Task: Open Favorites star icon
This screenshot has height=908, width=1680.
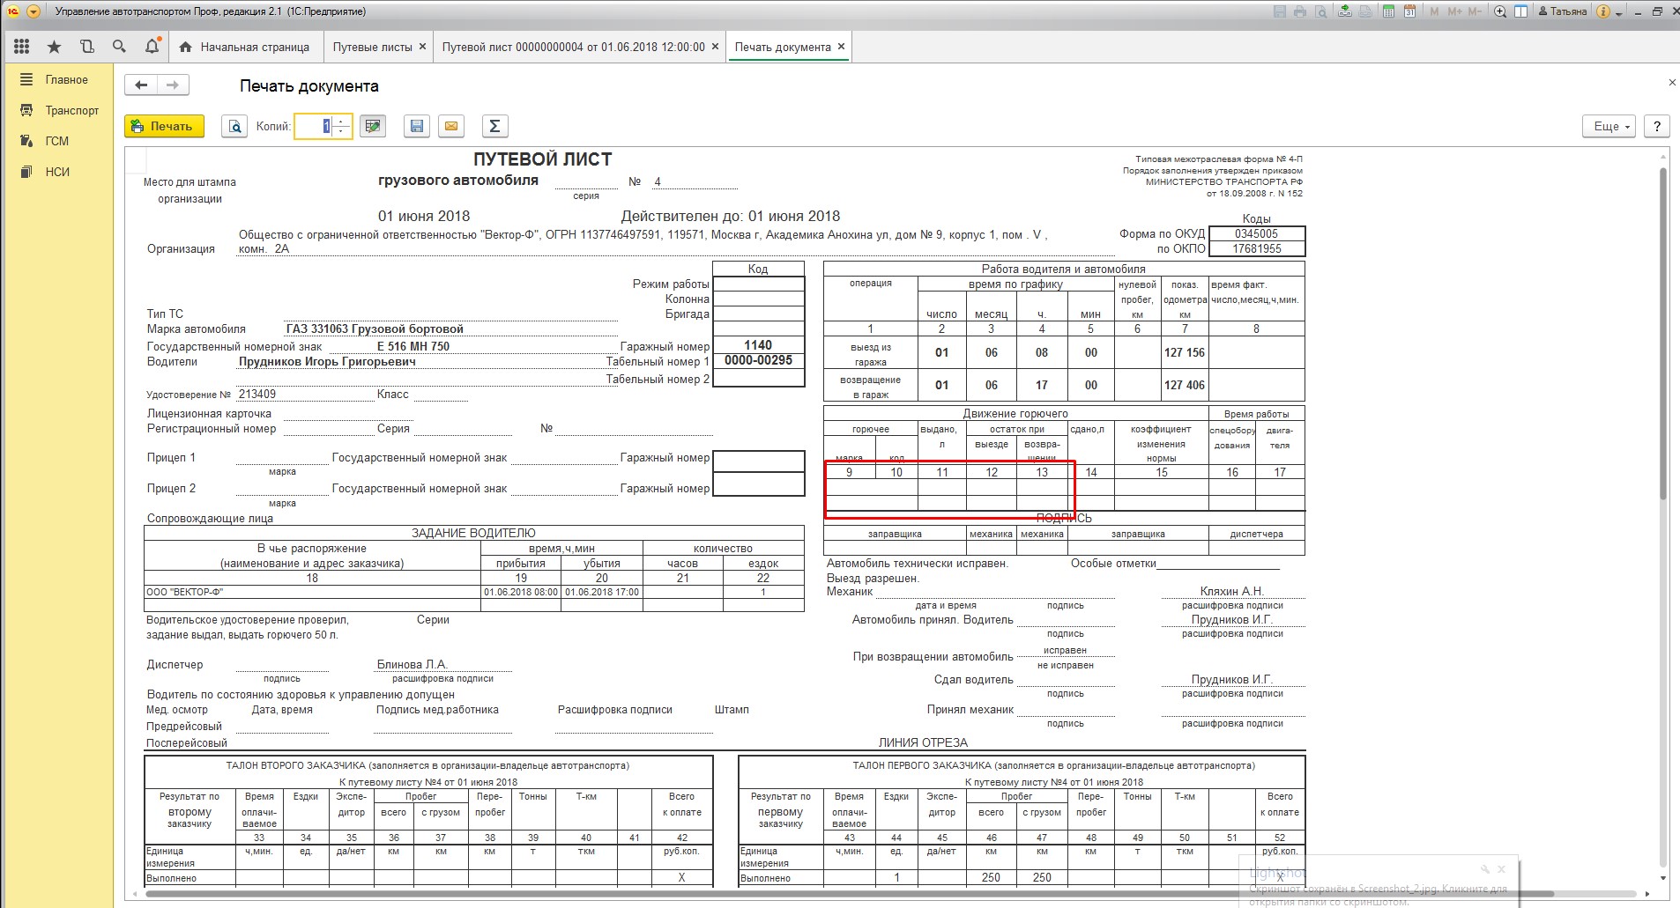Action: pos(55,47)
